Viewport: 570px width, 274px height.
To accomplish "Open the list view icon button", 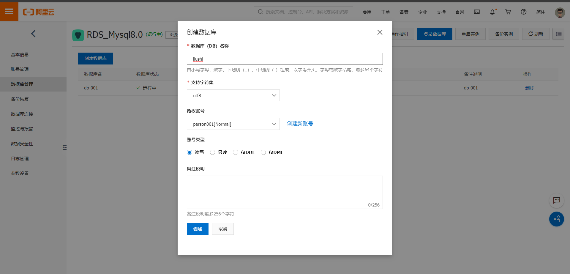I will coord(558,34).
